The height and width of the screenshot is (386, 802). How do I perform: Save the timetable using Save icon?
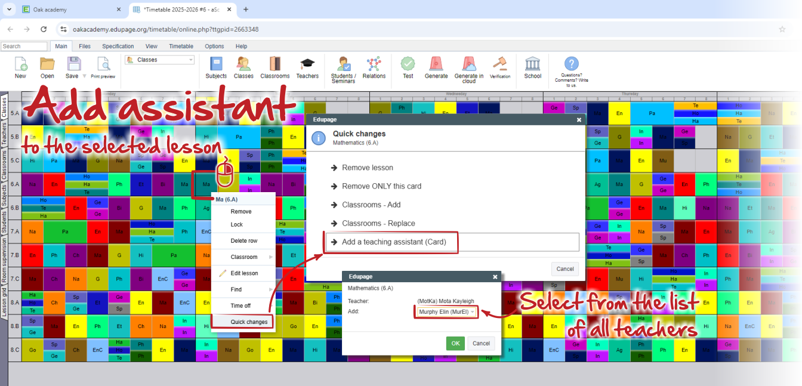coord(73,64)
